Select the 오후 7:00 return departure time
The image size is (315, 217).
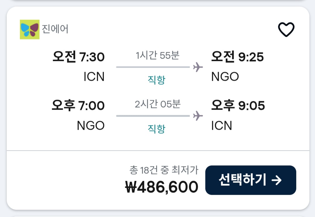(78, 106)
